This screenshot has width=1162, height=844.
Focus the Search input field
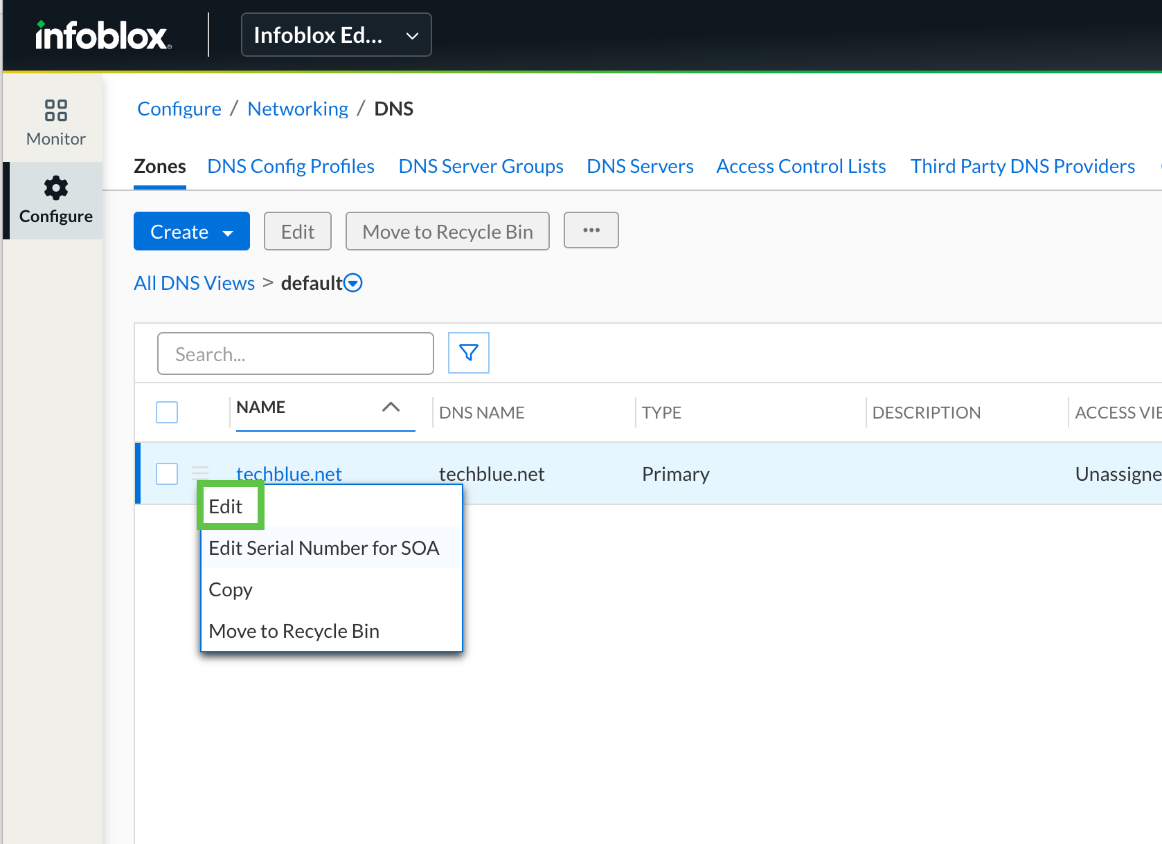point(296,354)
